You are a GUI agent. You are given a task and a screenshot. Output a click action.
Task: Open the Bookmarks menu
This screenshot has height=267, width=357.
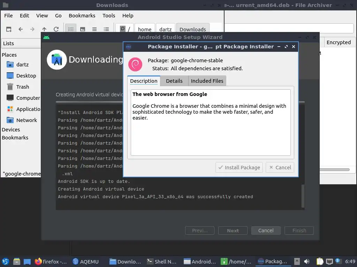[x=82, y=16]
